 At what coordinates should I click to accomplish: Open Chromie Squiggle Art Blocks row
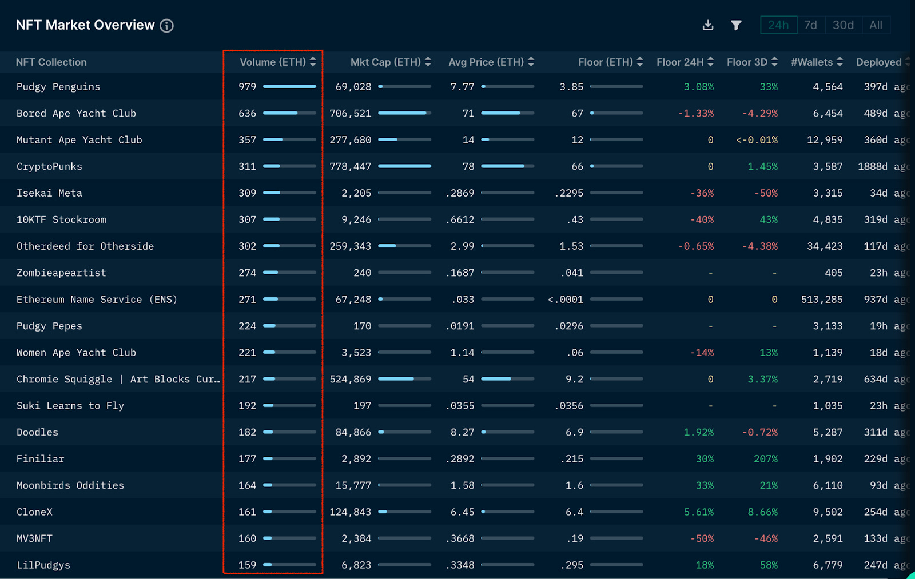457,379
